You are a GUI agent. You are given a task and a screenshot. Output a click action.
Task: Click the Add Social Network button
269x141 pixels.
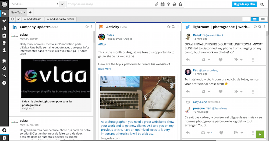60,19
